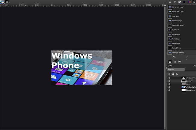Image resolution: width=196 pixels, height=130 pixels.
Task: Click the zoom magnifier at ruler corner
Action: click(165, 5)
